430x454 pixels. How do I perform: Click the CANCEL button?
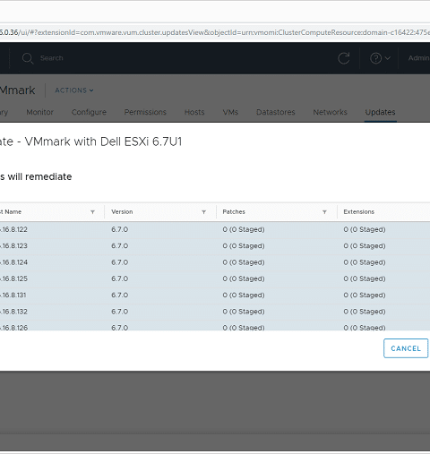406,348
